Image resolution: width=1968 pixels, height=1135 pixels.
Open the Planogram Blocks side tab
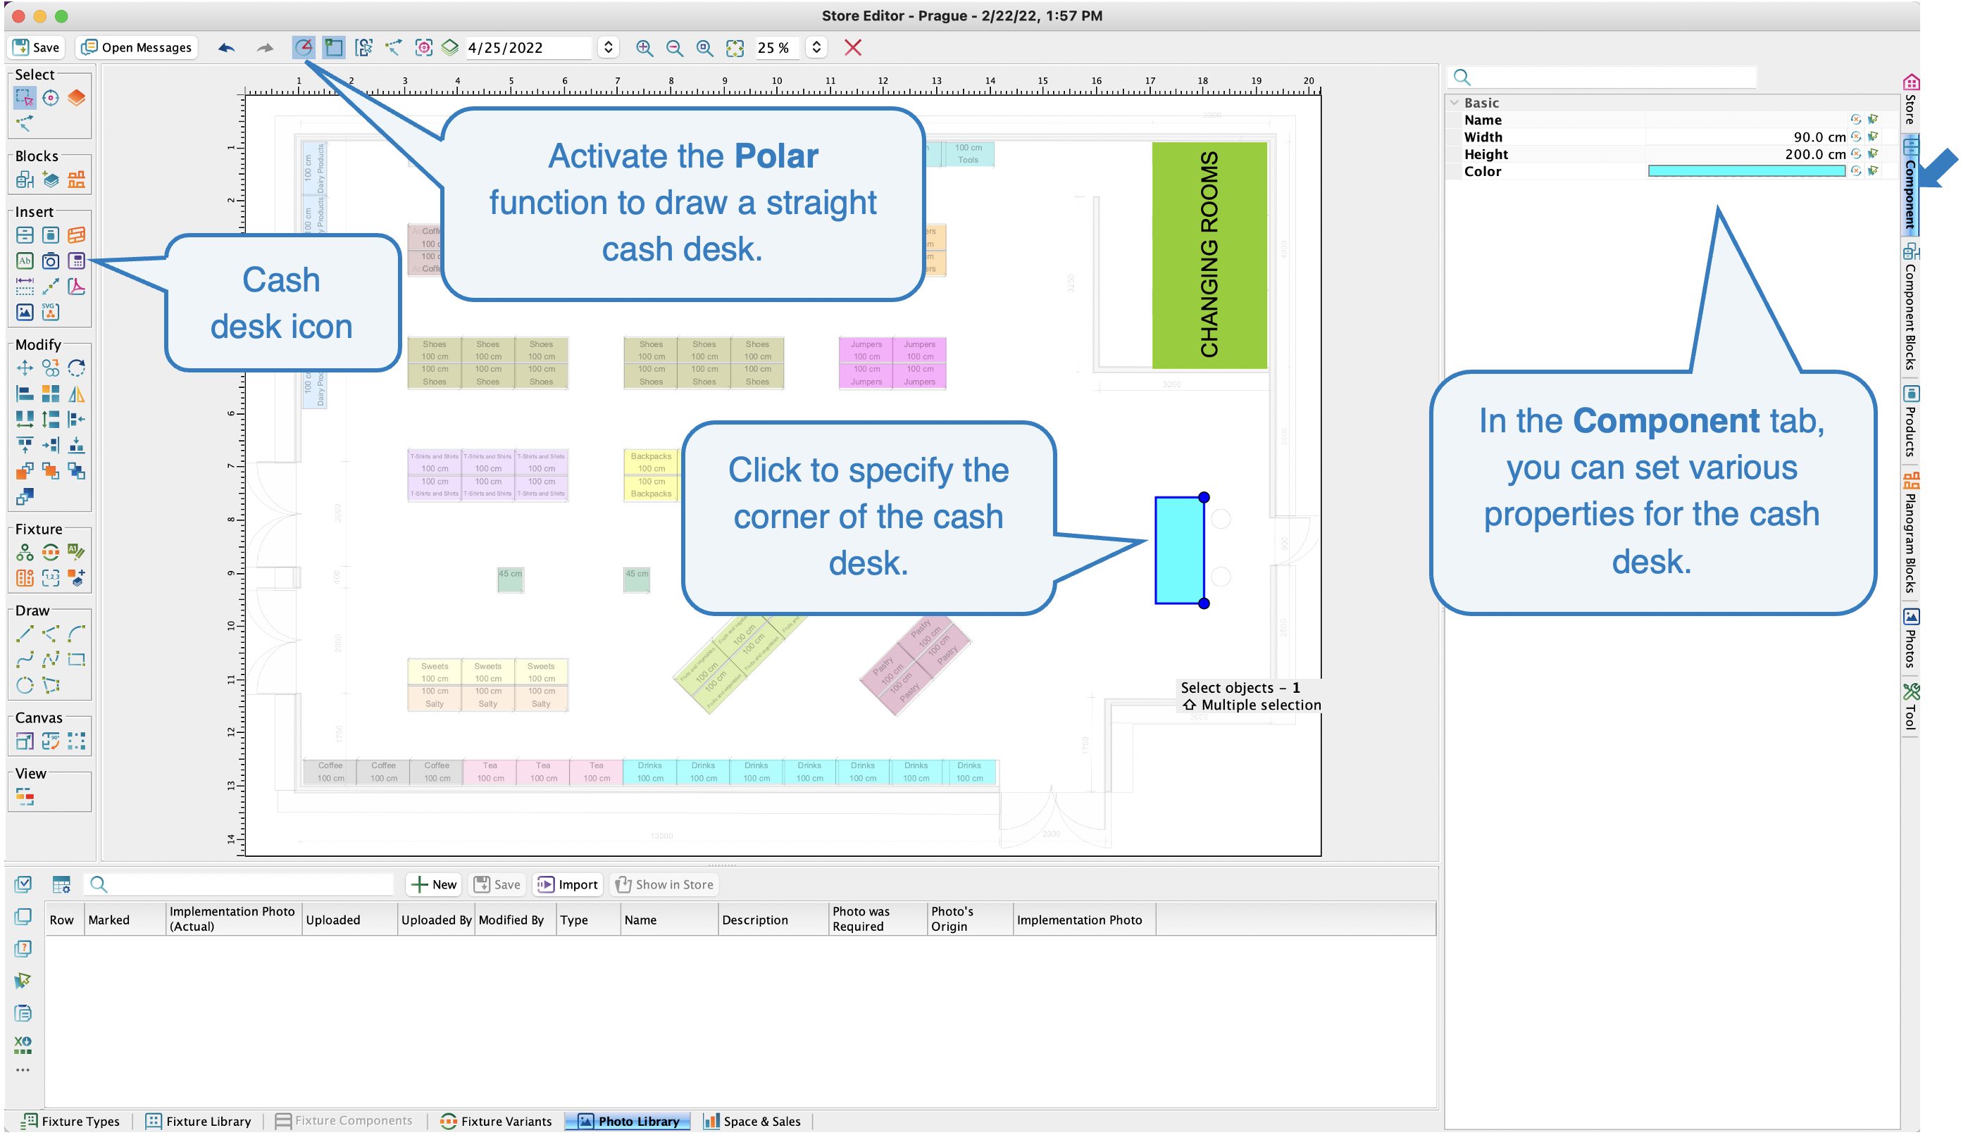1910,534
